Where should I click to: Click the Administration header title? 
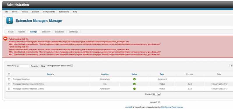[x=18, y=5]
